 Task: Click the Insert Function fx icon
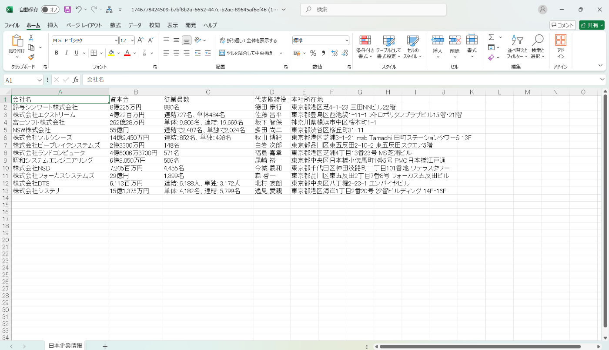tap(76, 80)
